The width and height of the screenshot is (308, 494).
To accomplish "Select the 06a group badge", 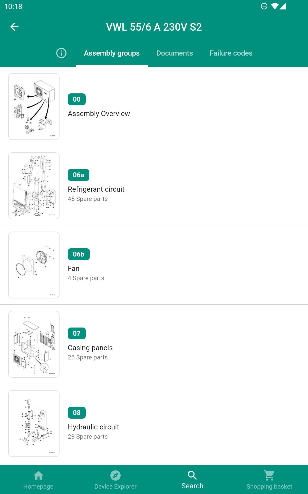I will [x=79, y=175].
